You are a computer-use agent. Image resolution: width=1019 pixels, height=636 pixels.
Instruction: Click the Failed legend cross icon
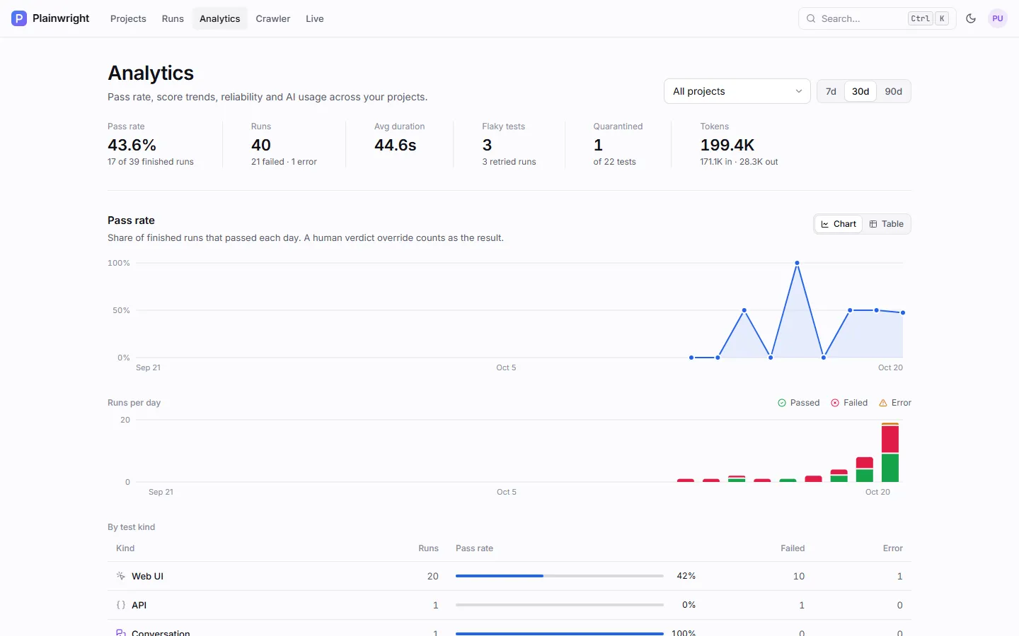(x=835, y=403)
